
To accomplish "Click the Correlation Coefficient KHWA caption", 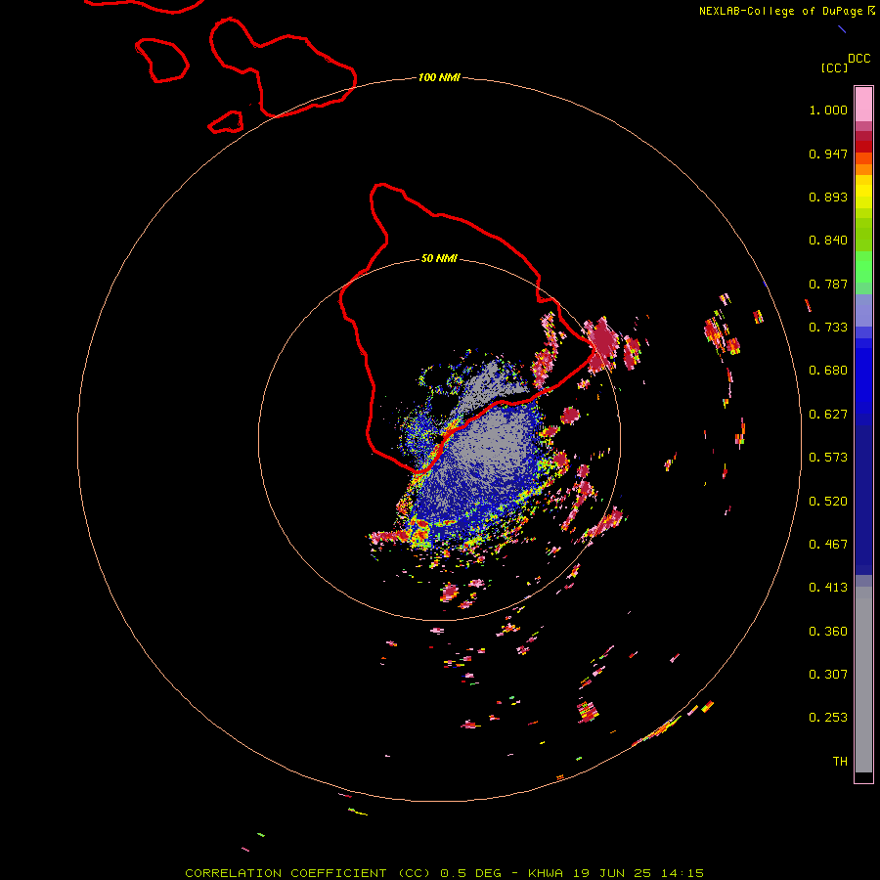I will tap(445, 873).
